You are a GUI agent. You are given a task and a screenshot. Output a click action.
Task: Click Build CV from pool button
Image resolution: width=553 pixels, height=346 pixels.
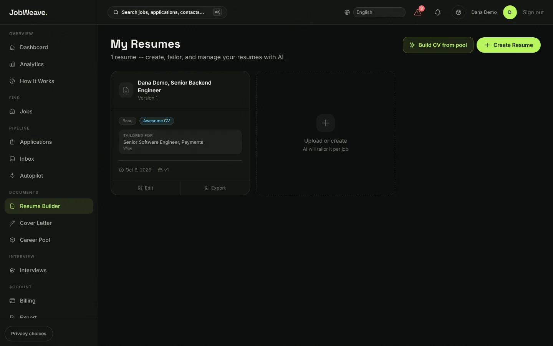(438, 45)
